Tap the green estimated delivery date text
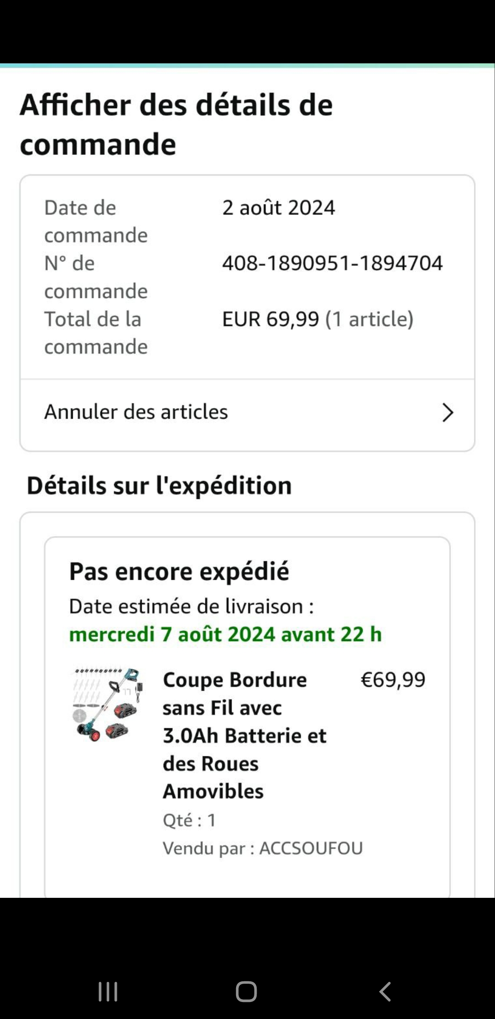This screenshot has width=495, height=1019. coord(225,634)
